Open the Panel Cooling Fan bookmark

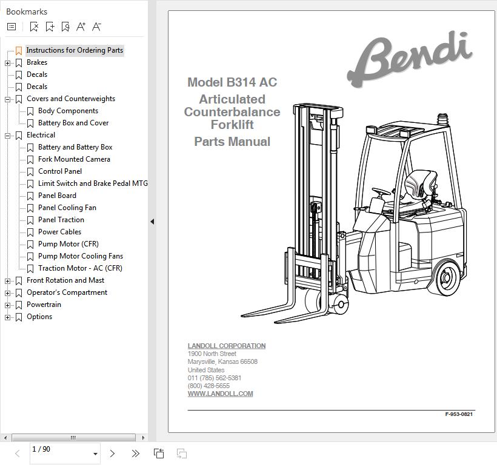pyautogui.click(x=67, y=208)
